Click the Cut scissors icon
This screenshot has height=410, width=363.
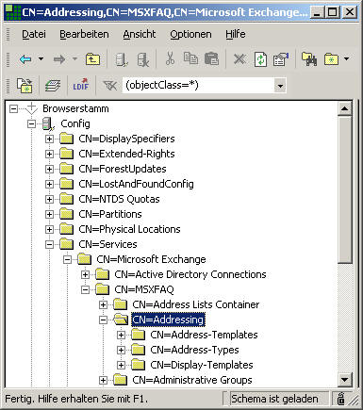(170, 58)
